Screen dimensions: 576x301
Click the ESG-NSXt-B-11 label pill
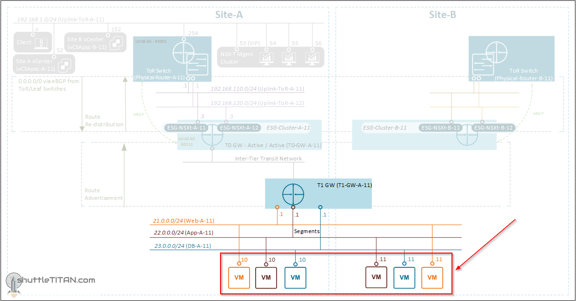coord(441,127)
